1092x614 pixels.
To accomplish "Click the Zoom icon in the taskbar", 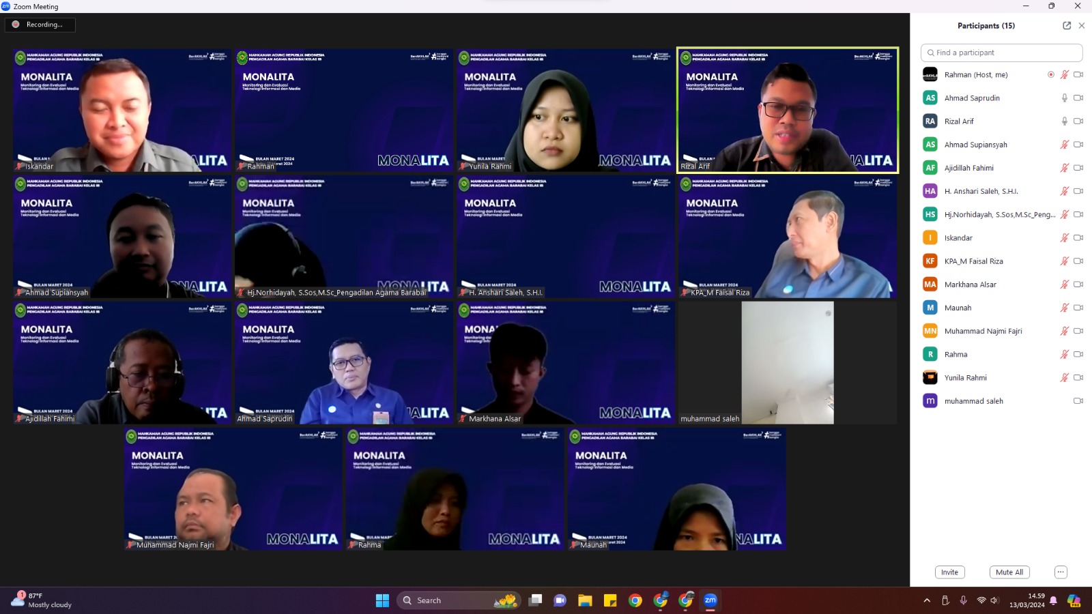I will pyautogui.click(x=710, y=600).
